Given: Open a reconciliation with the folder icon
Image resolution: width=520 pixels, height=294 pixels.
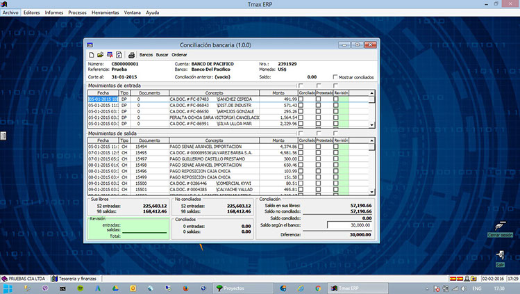Looking at the screenshot, I should pyautogui.click(x=100, y=54).
